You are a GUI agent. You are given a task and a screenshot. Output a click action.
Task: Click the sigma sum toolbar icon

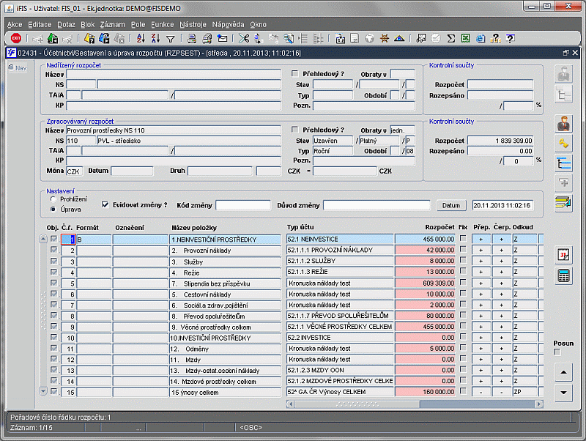450,38
